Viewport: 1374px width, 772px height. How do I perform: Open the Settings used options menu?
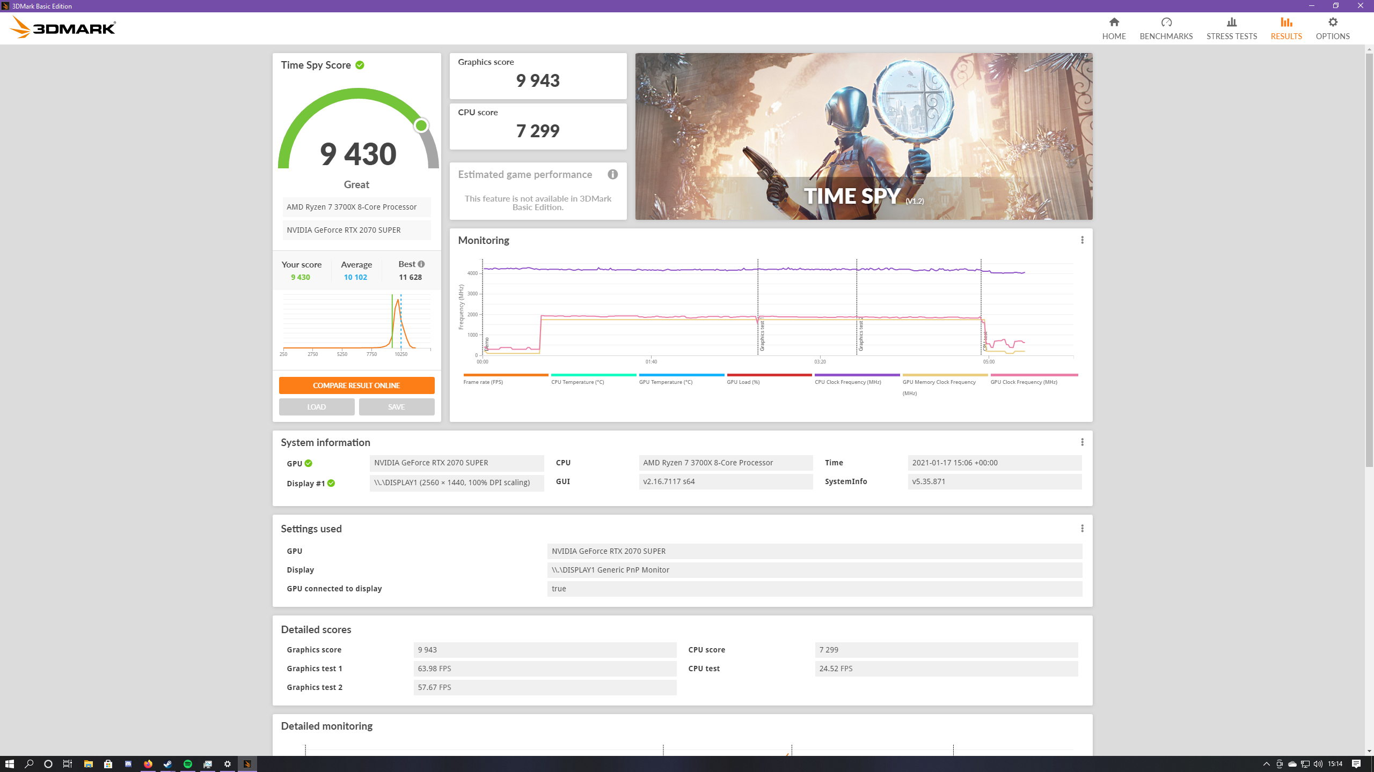click(1082, 529)
